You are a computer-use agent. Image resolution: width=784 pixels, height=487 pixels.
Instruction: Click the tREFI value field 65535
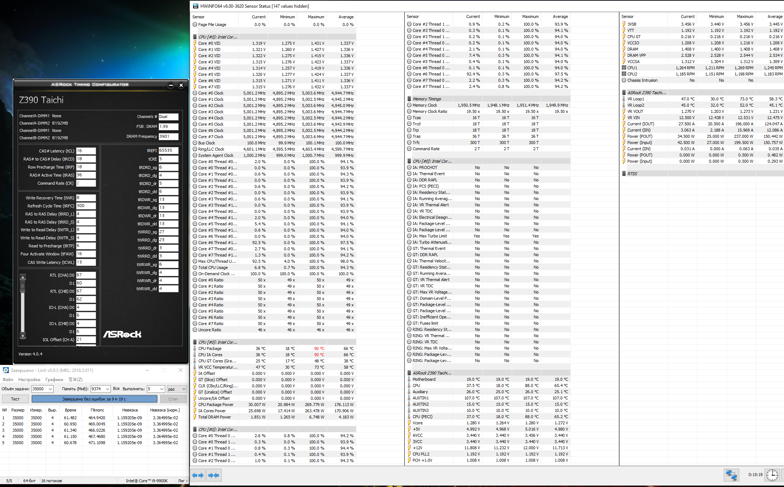coord(168,150)
